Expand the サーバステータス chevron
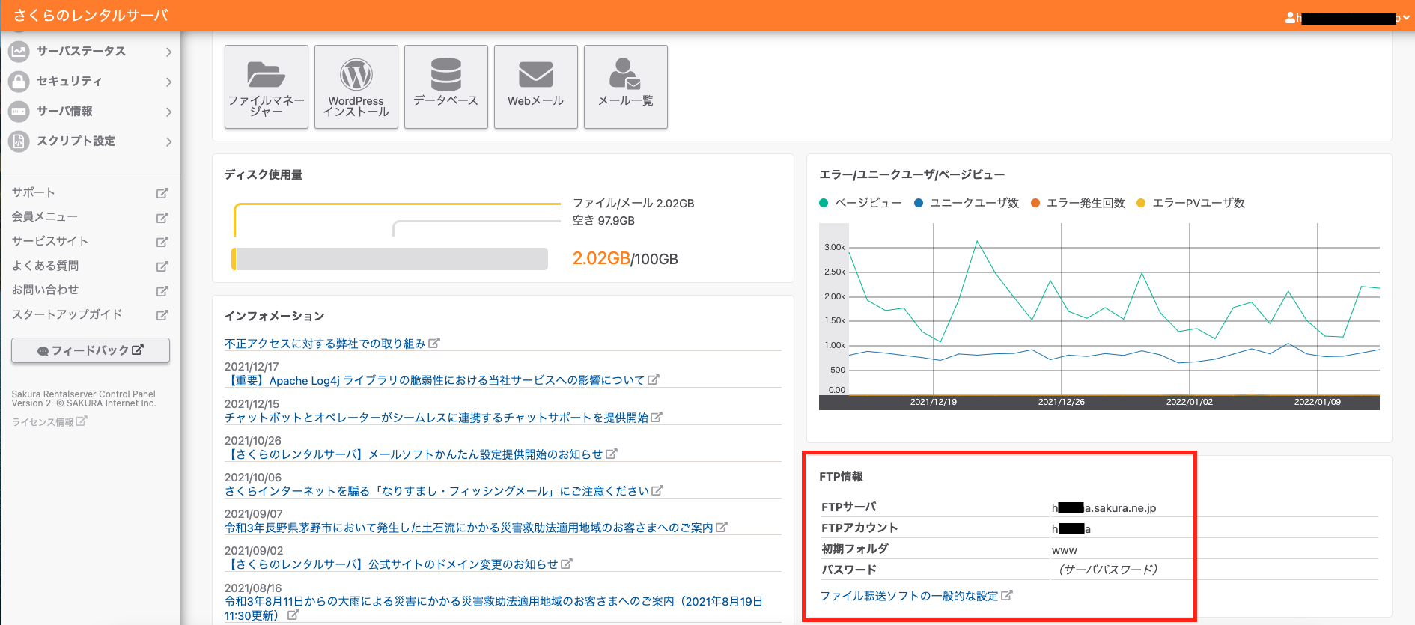1415x625 pixels. [168, 52]
